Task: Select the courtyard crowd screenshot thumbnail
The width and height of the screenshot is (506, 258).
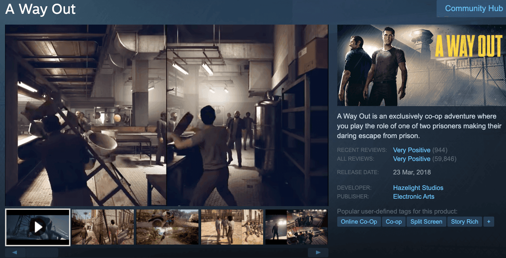Action: tap(232, 227)
